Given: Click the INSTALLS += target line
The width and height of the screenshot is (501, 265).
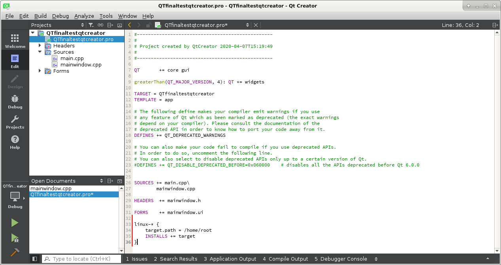Looking at the screenshot, I should click(x=170, y=236).
